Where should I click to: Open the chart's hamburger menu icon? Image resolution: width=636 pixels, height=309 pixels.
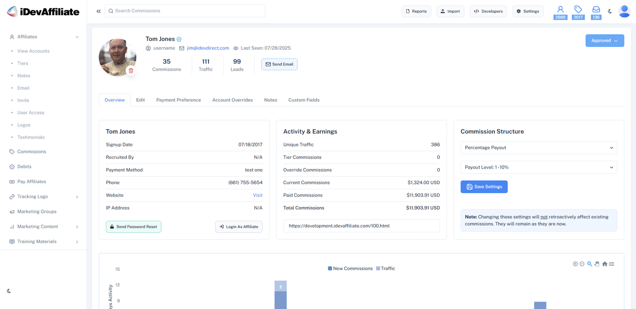(x=611, y=264)
